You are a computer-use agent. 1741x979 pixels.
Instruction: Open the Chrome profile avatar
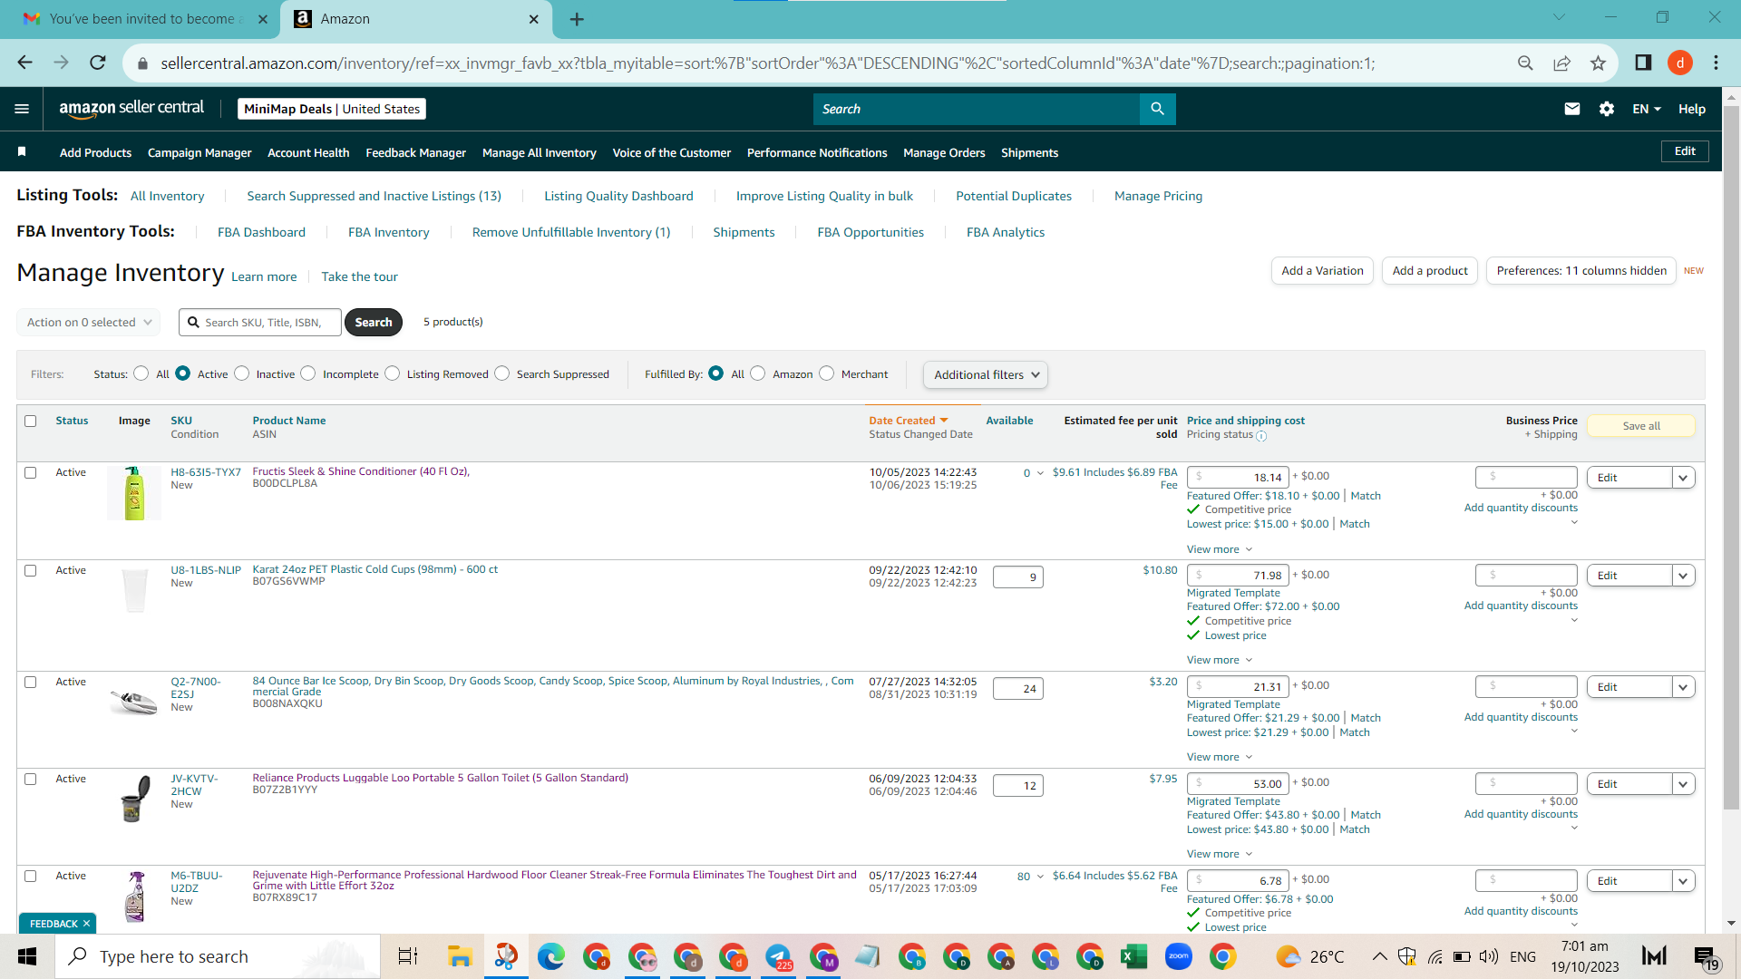[x=1680, y=63]
